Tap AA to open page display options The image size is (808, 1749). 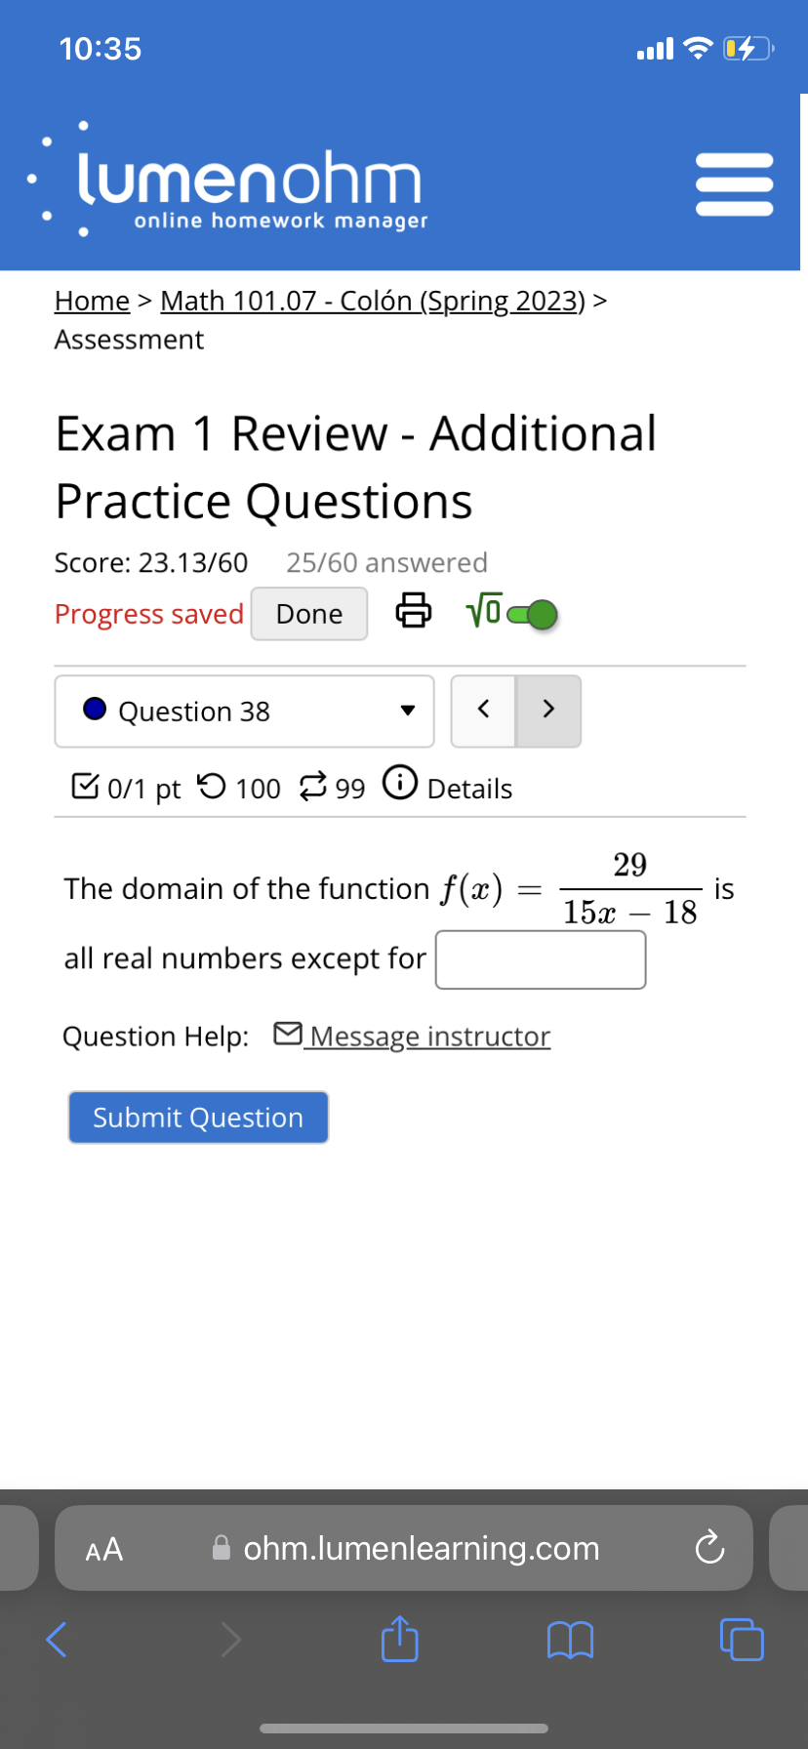[101, 1548]
